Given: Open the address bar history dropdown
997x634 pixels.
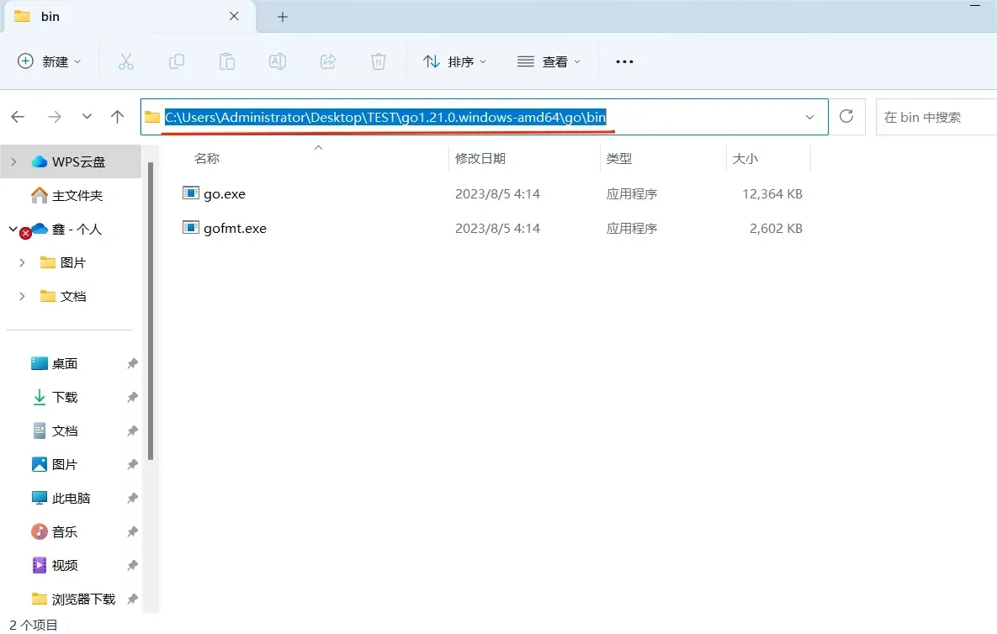Looking at the screenshot, I should tap(809, 117).
